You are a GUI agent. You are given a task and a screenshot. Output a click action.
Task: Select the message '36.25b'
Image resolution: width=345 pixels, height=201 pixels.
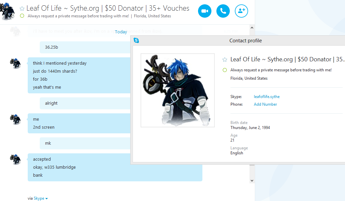pos(51,47)
